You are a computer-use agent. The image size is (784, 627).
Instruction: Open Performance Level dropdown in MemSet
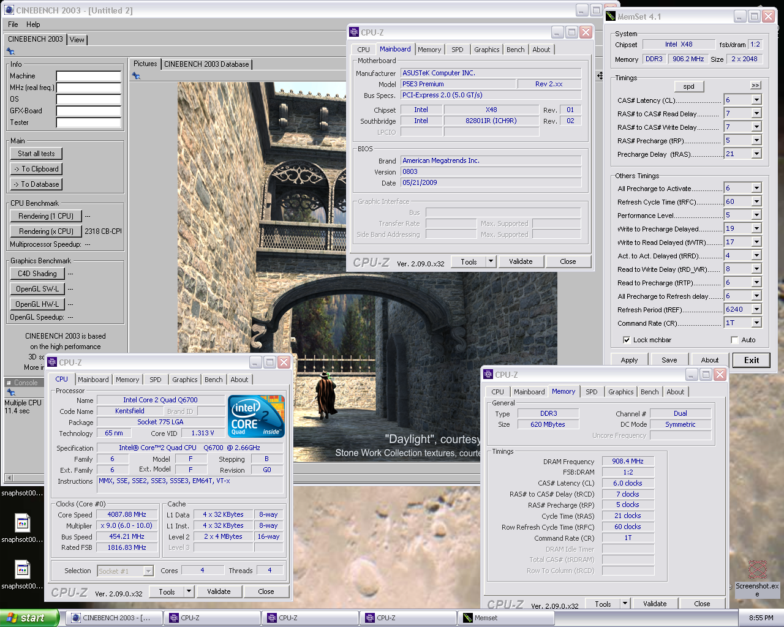click(756, 215)
